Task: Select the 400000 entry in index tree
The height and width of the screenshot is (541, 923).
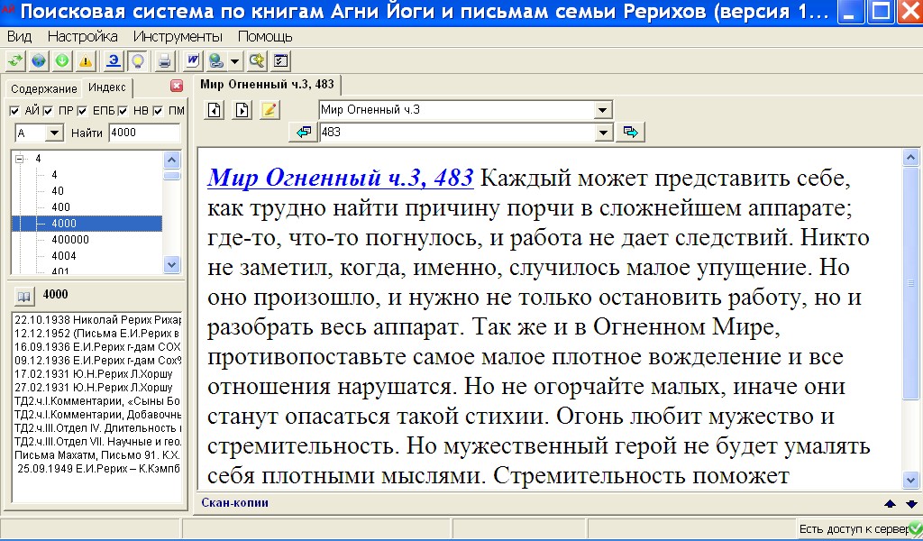Action: pos(69,240)
